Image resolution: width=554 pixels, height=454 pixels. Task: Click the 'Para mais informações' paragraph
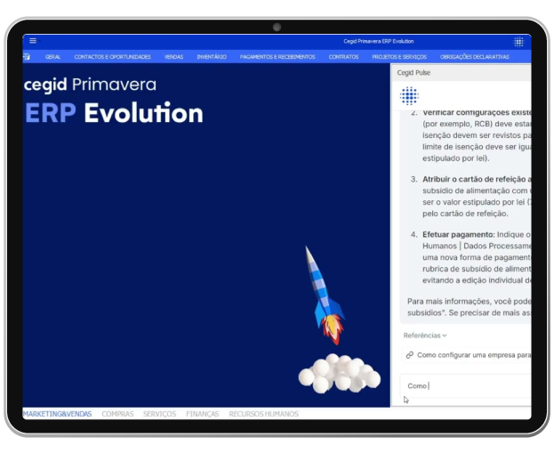(470, 307)
